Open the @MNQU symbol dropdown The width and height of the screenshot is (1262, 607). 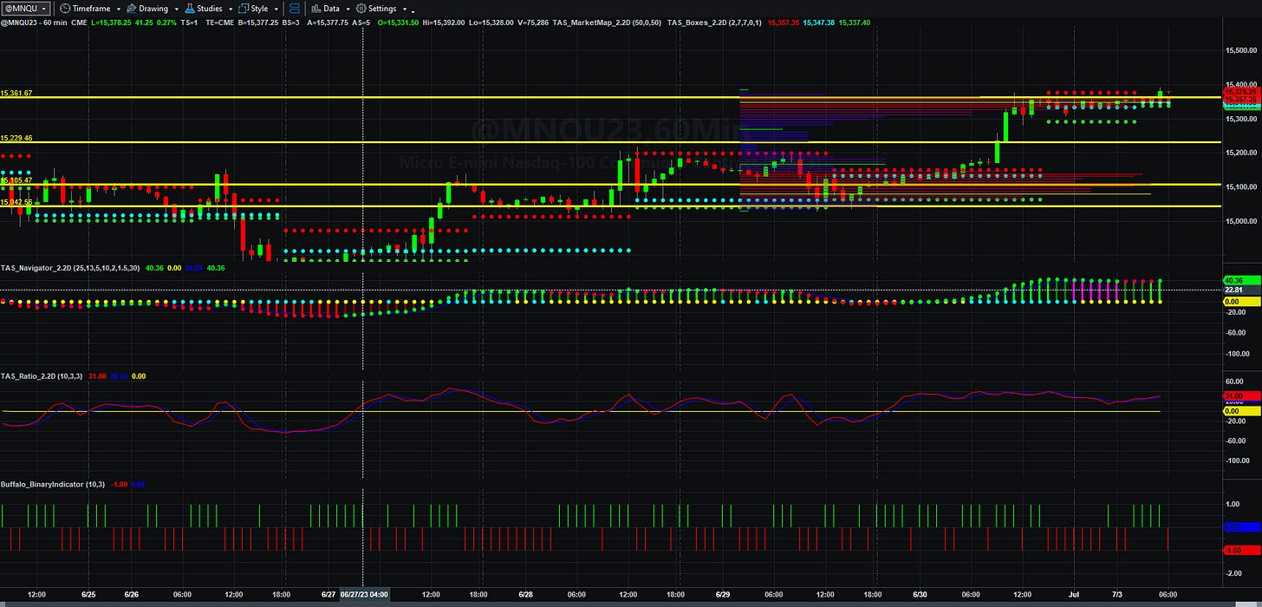click(x=26, y=9)
